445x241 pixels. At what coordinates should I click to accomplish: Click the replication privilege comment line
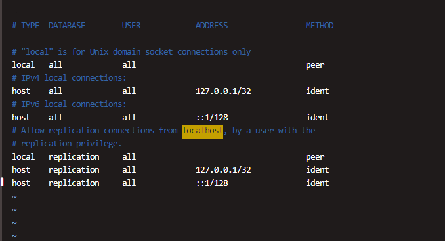pos(67,144)
